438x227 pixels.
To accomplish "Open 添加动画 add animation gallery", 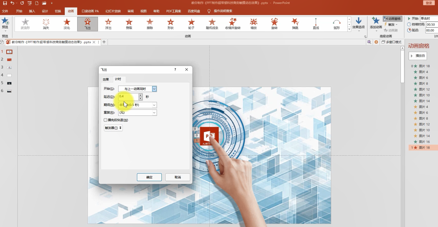I will click(x=376, y=24).
